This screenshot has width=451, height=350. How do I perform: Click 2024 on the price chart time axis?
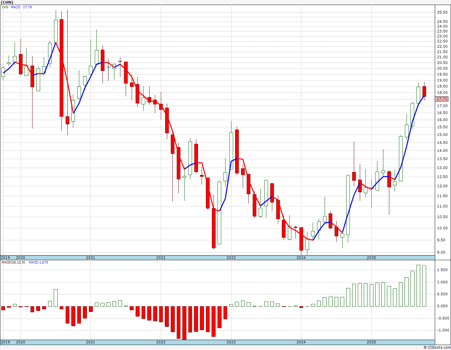pyautogui.click(x=301, y=258)
